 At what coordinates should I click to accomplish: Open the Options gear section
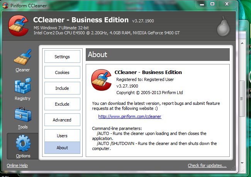(x=23, y=146)
